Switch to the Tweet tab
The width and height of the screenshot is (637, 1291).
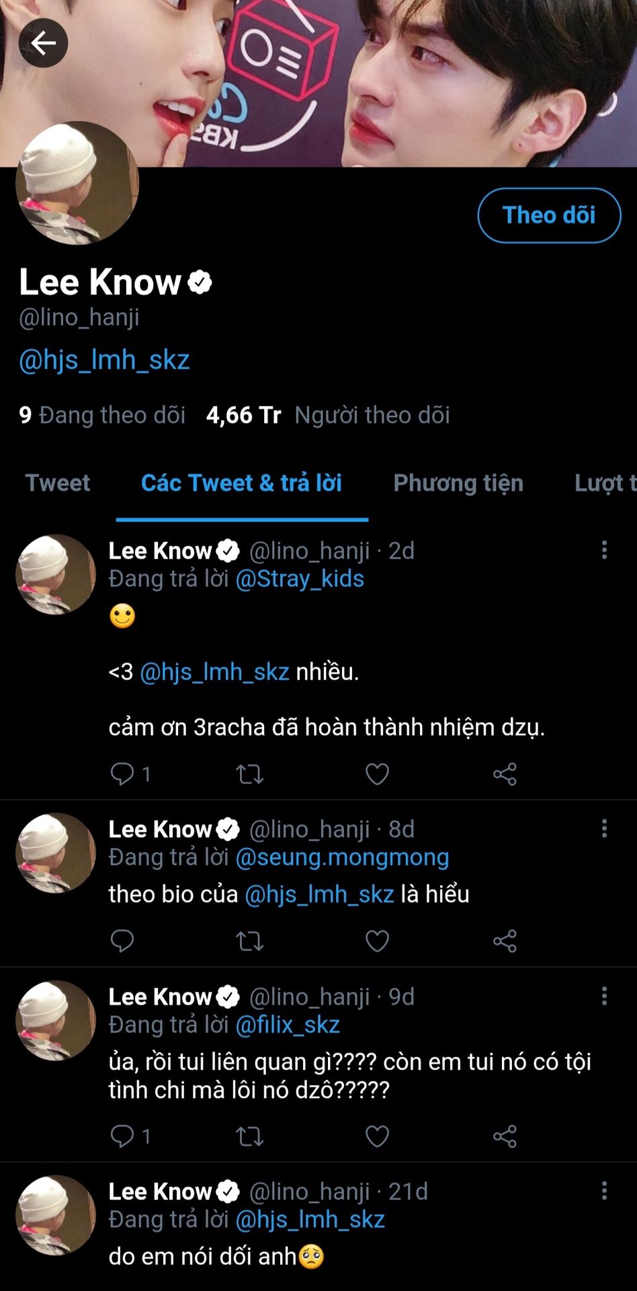58,483
